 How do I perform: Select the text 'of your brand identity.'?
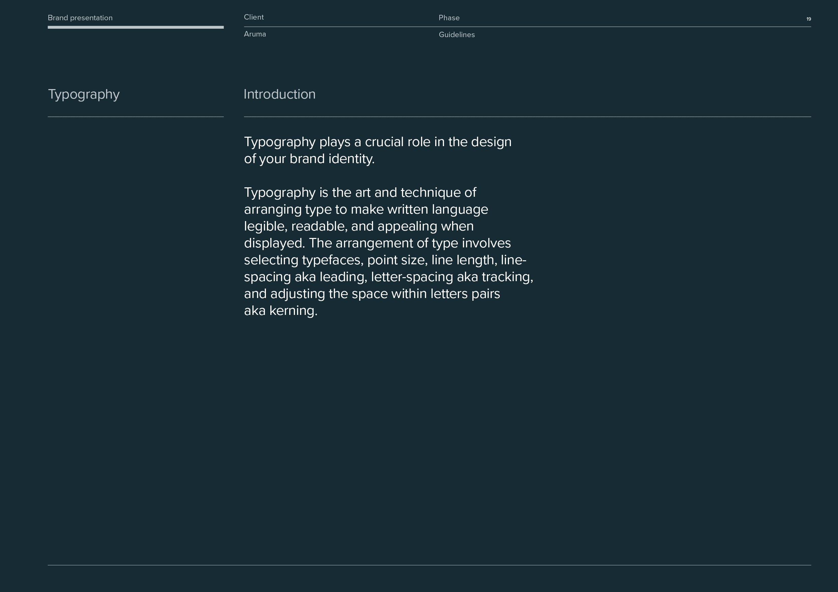tap(309, 159)
